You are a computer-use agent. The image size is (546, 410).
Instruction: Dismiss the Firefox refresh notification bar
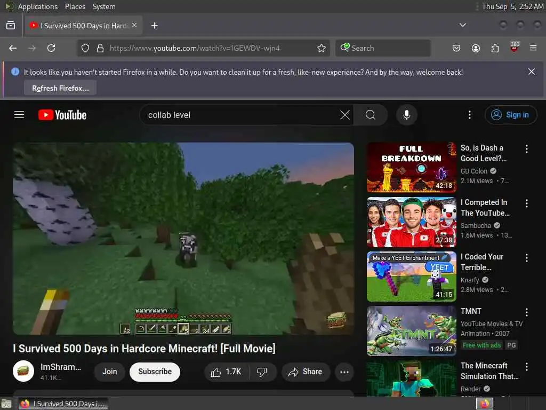click(x=532, y=72)
